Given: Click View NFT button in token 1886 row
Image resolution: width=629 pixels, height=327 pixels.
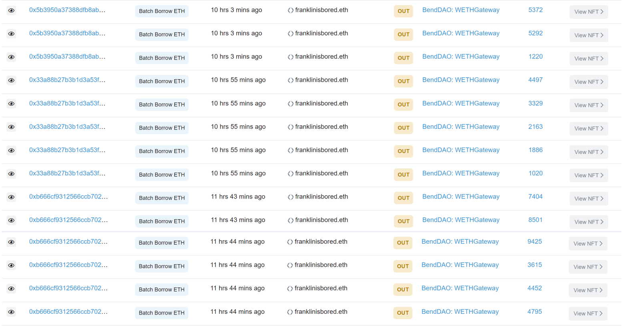Looking at the screenshot, I should [x=589, y=152].
